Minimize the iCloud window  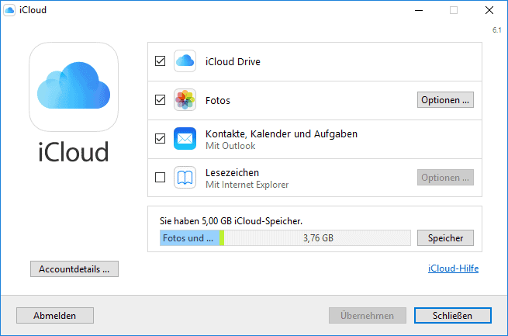tap(419, 10)
